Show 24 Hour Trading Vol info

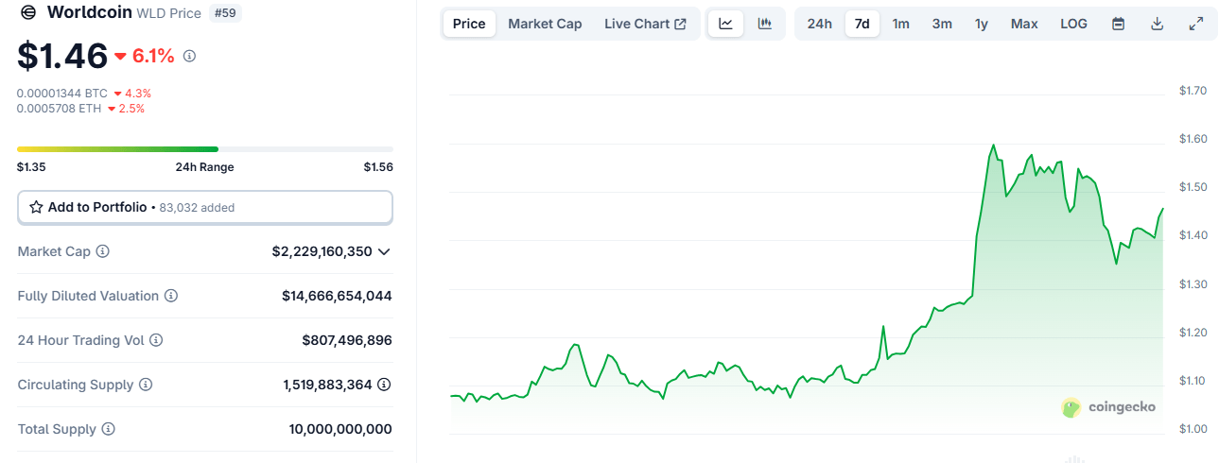point(156,340)
